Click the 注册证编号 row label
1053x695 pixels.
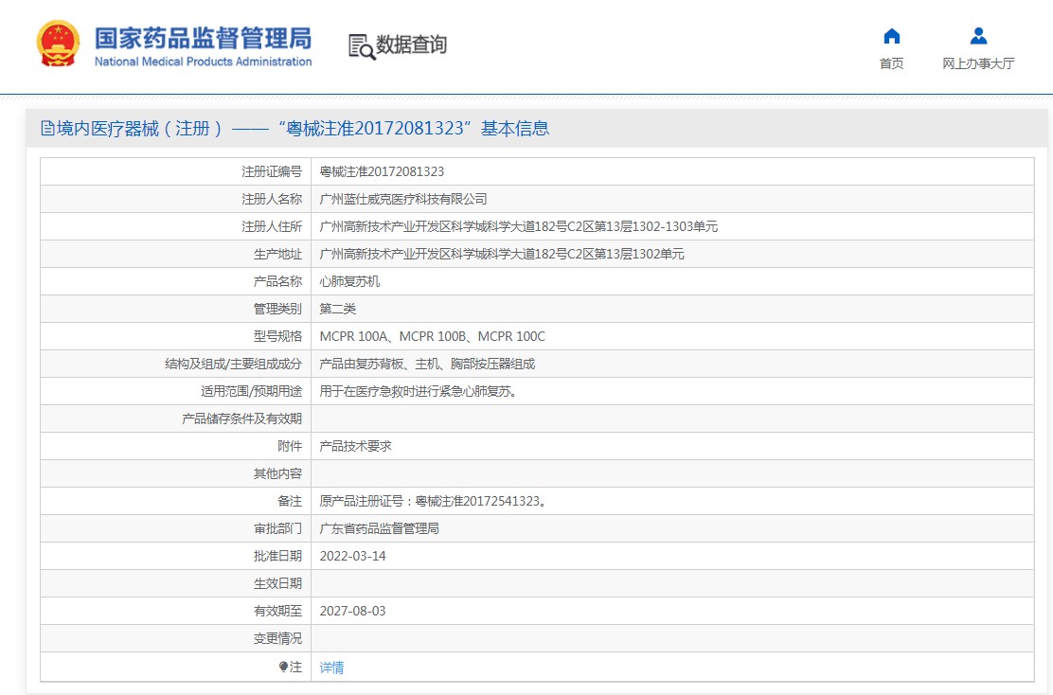click(272, 172)
